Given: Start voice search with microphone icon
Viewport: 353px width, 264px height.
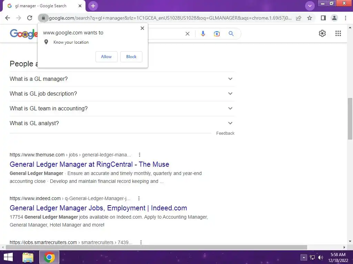Looking at the screenshot, I should (203, 34).
